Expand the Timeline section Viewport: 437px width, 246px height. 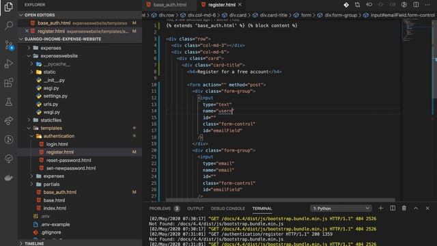click(x=21, y=243)
